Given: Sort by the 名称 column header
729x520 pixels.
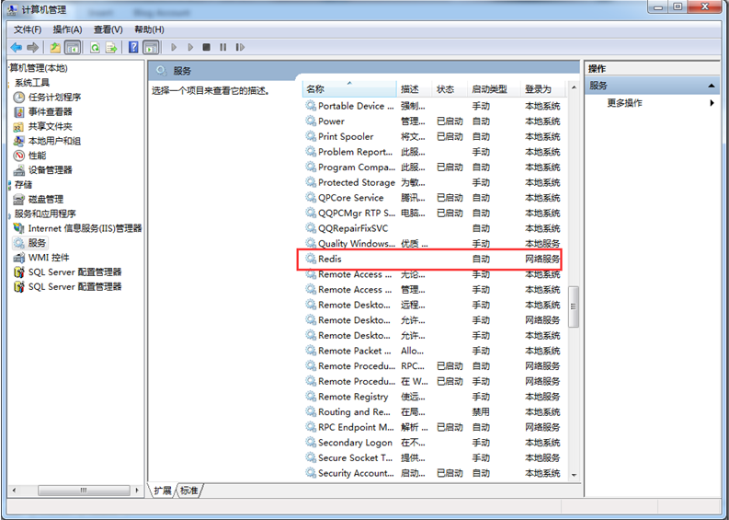Looking at the screenshot, I should pyautogui.click(x=350, y=89).
